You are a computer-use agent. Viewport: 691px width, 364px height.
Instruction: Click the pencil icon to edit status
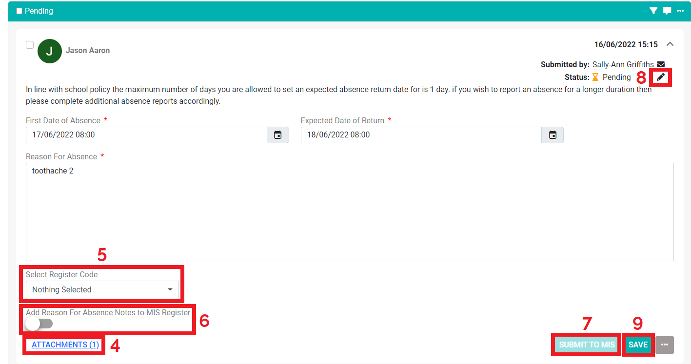coord(661,77)
